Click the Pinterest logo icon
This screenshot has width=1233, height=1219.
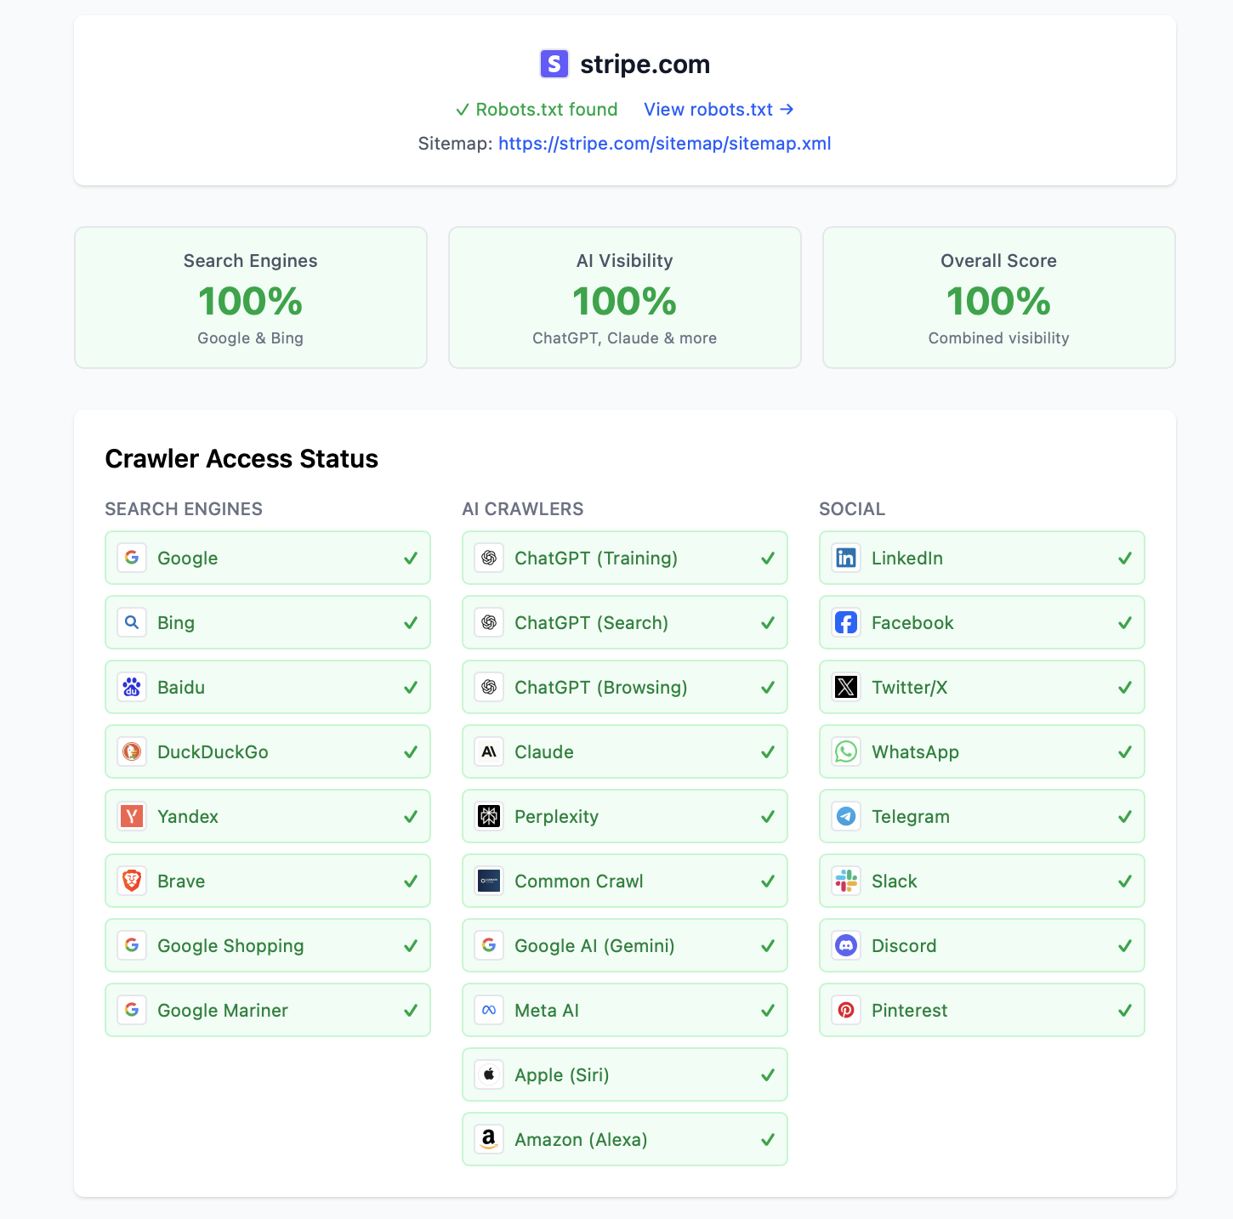tap(846, 1010)
